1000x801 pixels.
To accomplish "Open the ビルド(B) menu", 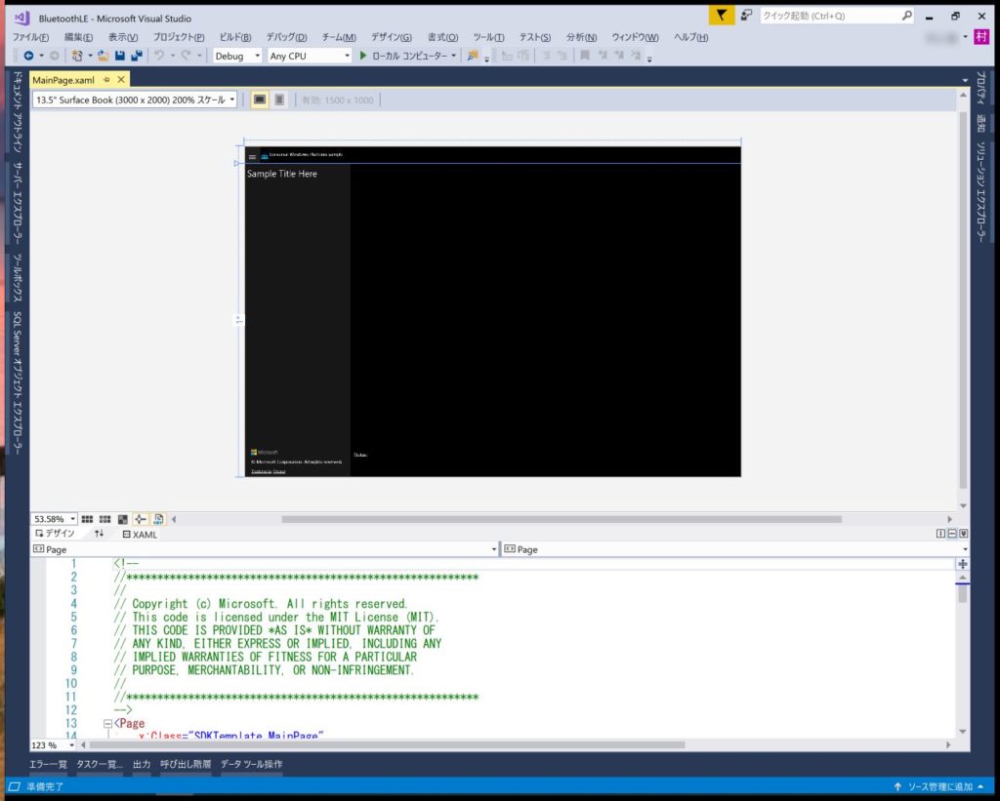I will 235,37.
